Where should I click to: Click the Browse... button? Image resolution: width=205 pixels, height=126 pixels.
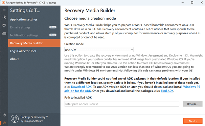(x=193, y=104)
